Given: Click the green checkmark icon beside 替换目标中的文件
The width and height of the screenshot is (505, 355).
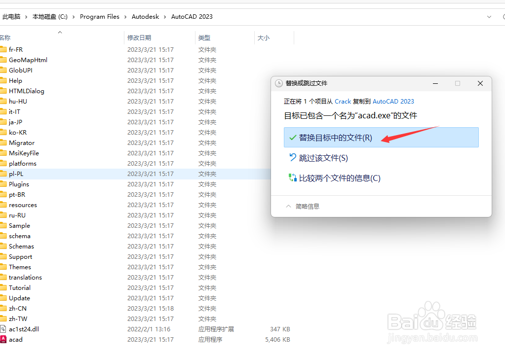Looking at the screenshot, I should (293, 138).
